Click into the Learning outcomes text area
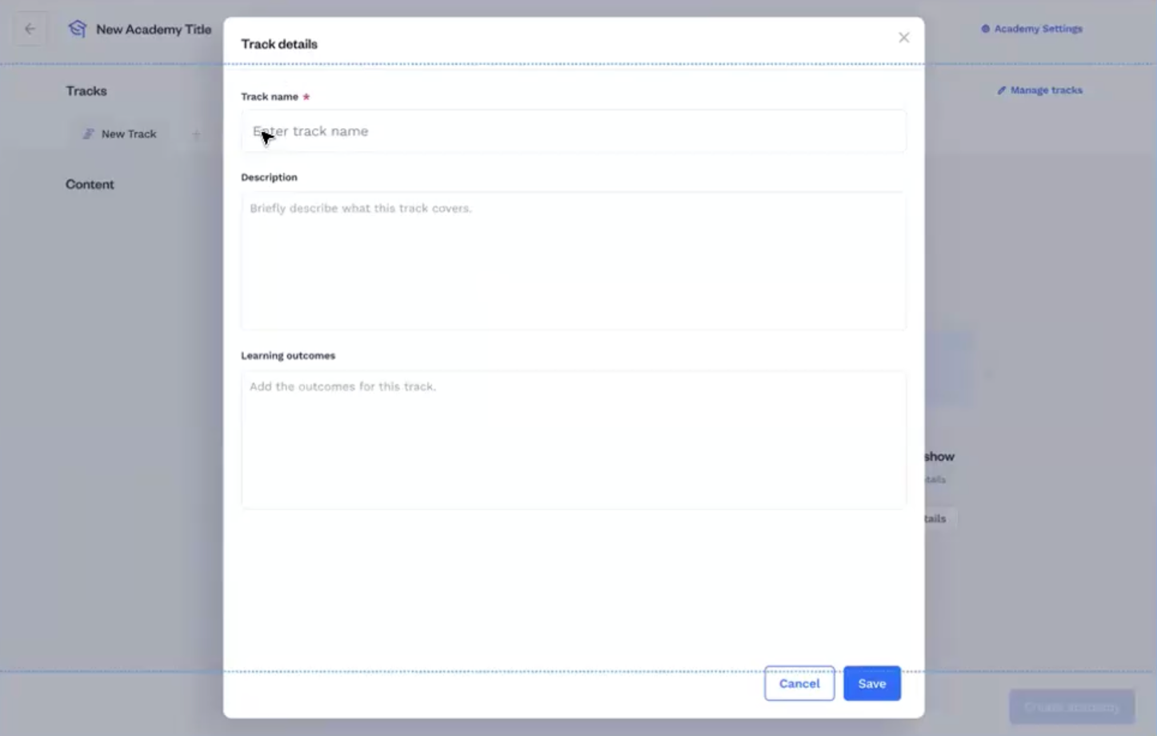Image resolution: width=1157 pixels, height=736 pixels. [573, 438]
